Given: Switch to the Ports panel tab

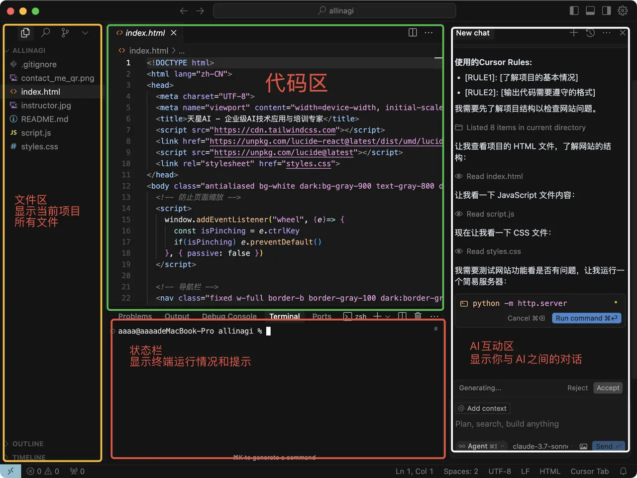Looking at the screenshot, I should pyautogui.click(x=321, y=316).
